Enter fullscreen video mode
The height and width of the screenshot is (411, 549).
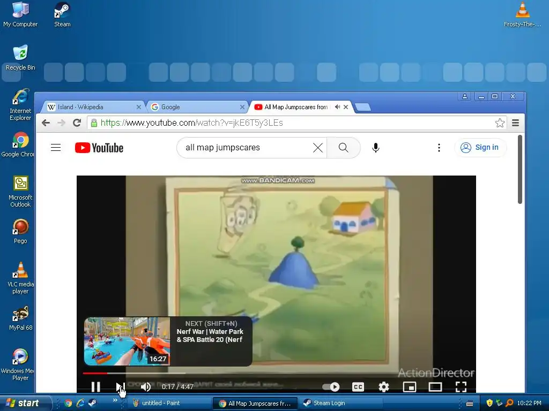[461, 386]
